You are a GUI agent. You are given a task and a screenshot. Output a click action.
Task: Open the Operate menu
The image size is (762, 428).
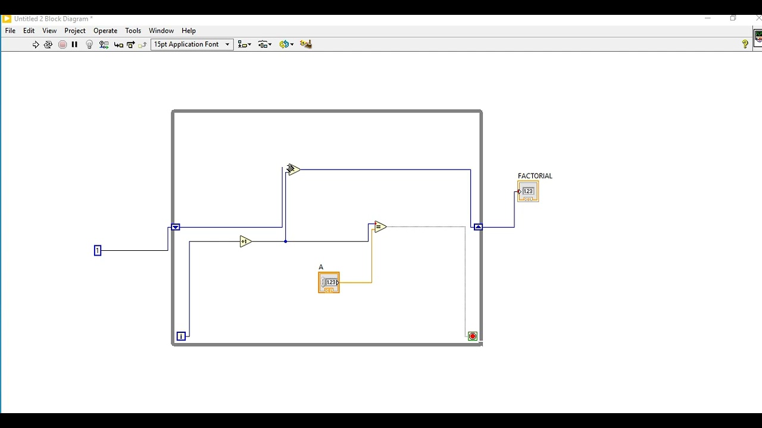coord(105,31)
